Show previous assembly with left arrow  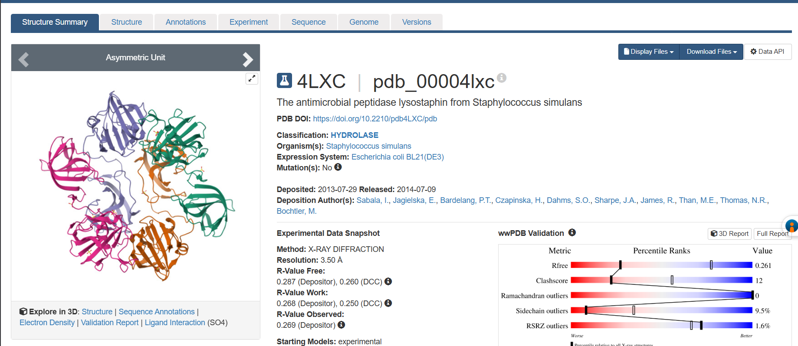[24, 59]
